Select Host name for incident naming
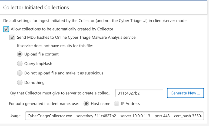The width and height of the screenshot is (209, 126). tap(86, 104)
